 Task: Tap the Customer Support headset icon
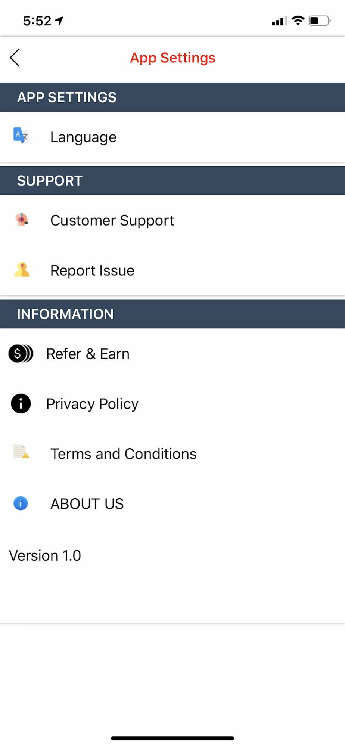pos(22,220)
